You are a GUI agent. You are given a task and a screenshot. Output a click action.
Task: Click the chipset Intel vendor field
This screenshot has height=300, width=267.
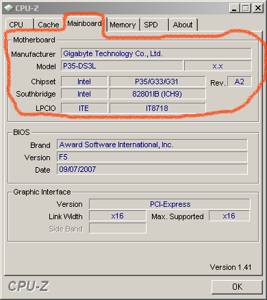(x=84, y=82)
